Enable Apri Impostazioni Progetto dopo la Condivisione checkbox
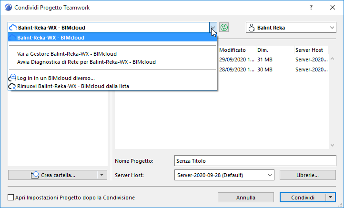This screenshot has height=208, width=344. pos(11,198)
